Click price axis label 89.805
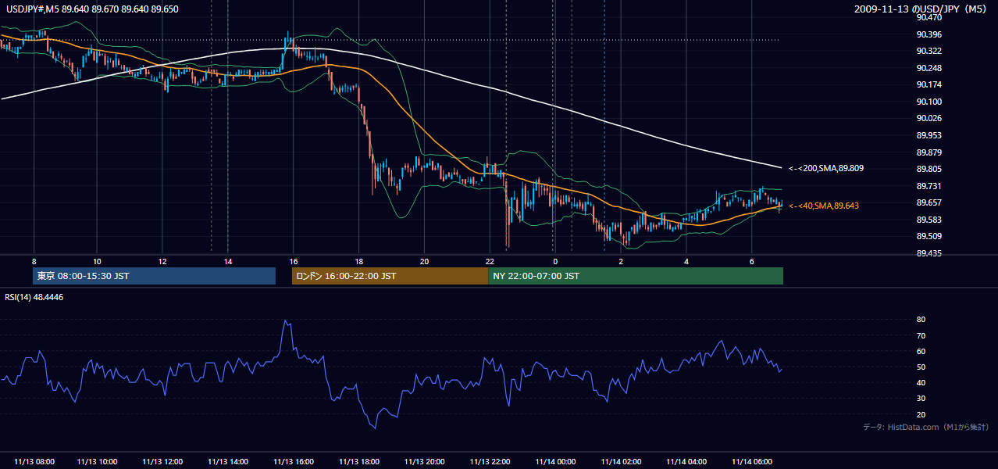Image resolution: width=998 pixels, height=469 pixels. point(929,169)
